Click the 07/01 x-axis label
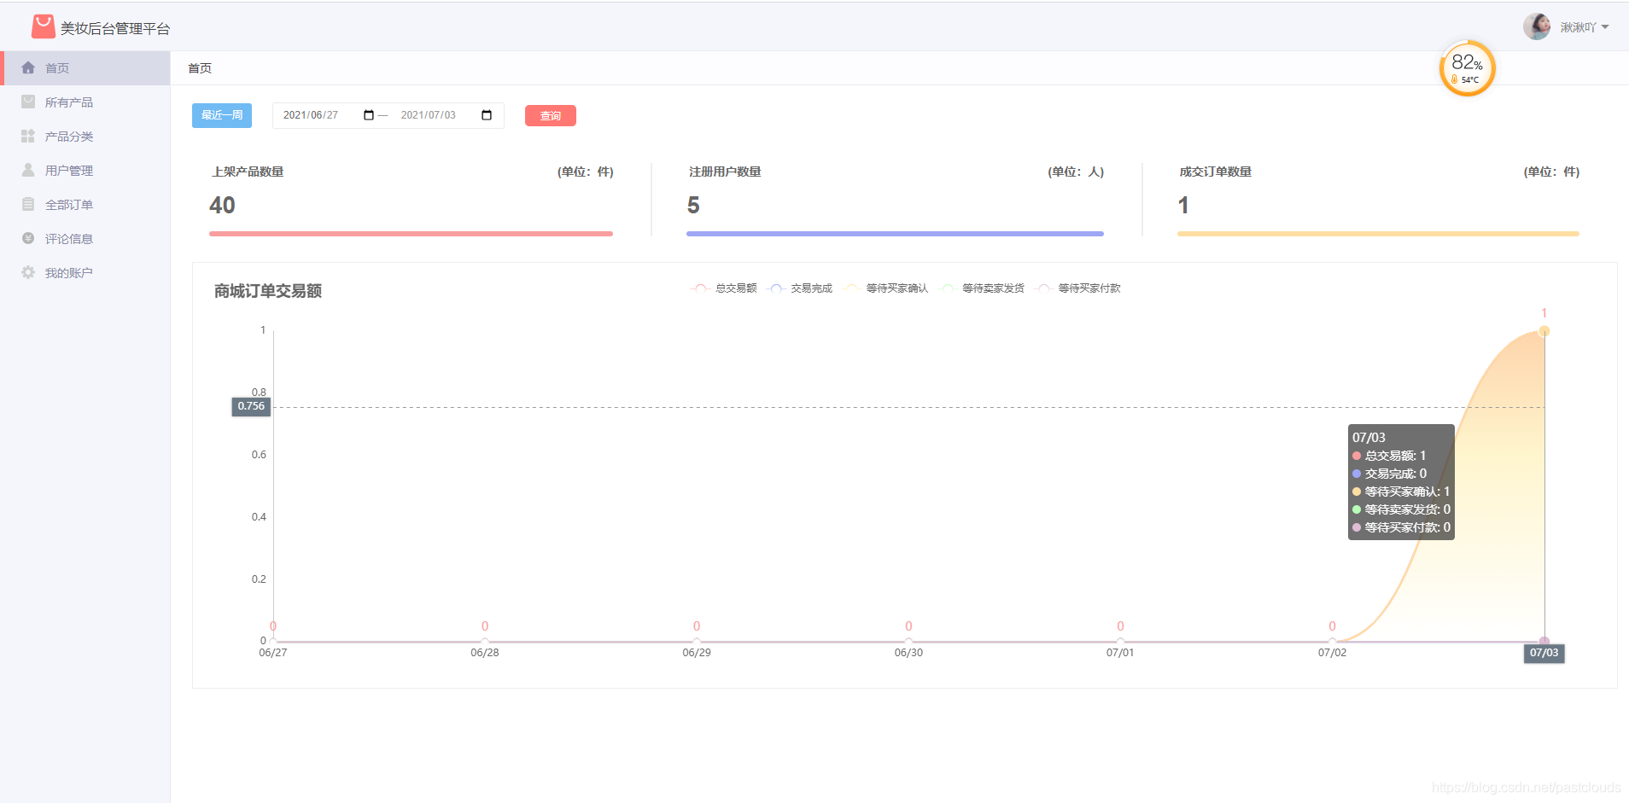Image resolution: width=1629 pixels, height=803 pixels. pyautogui.click(x=1120, y=653)
